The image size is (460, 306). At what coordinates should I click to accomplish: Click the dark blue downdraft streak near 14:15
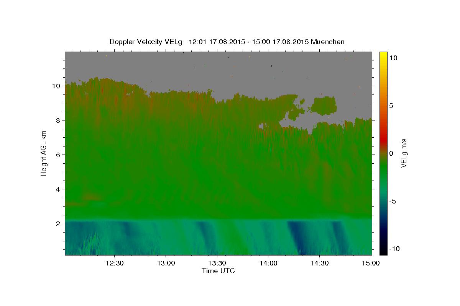pos(298,237)
